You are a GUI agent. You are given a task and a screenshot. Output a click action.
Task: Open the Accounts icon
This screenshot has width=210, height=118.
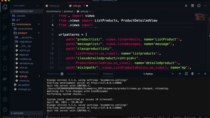pyautogui.click(x=5, y=100)
